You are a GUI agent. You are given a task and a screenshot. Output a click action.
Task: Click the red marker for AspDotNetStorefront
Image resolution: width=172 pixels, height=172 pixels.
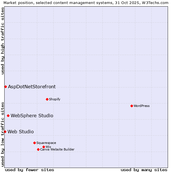point(5,87)
